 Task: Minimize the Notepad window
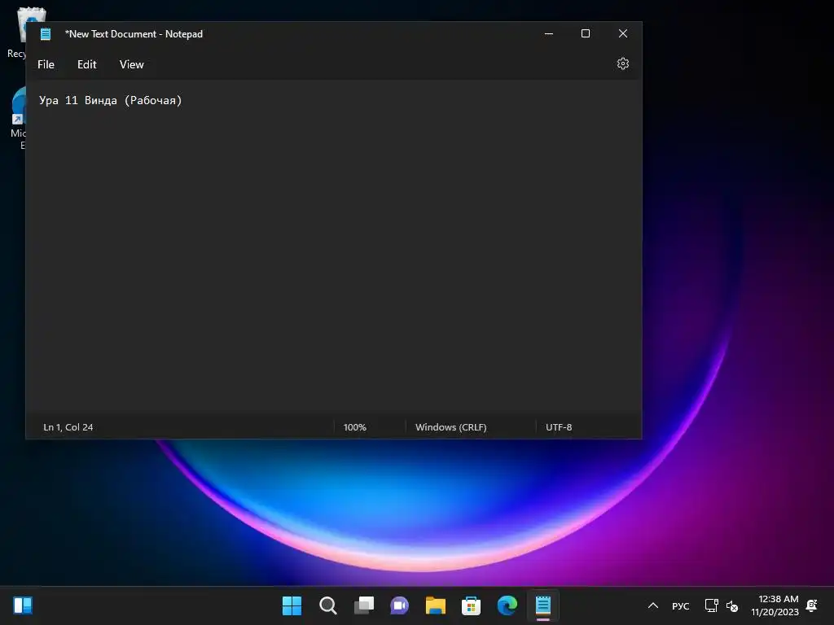tap(549, 33)
